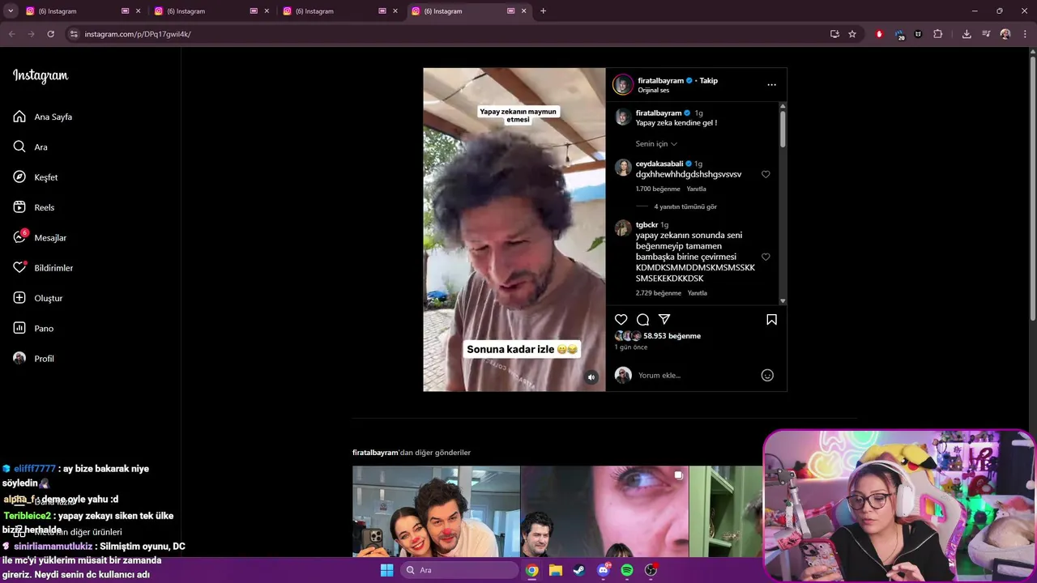Save the post with the bookmark icon
This screenshot has height=583, width=1037.
pos(771,320)
